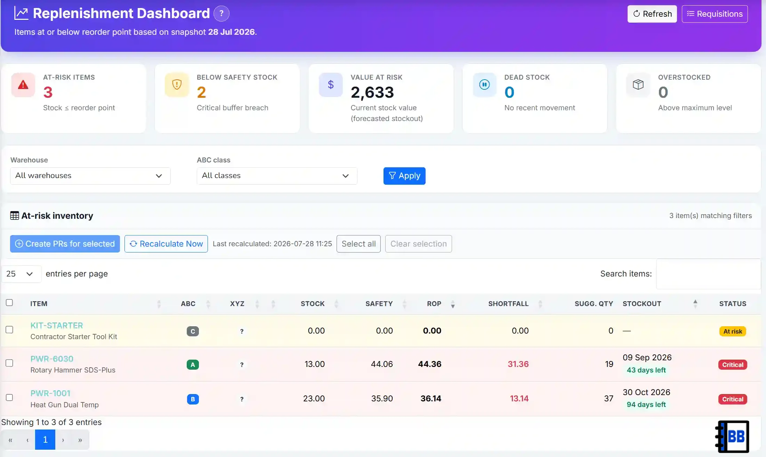Viewport: 766px width, 457px height.
Task: Open the Requisitions page
Action: point(715,14)
